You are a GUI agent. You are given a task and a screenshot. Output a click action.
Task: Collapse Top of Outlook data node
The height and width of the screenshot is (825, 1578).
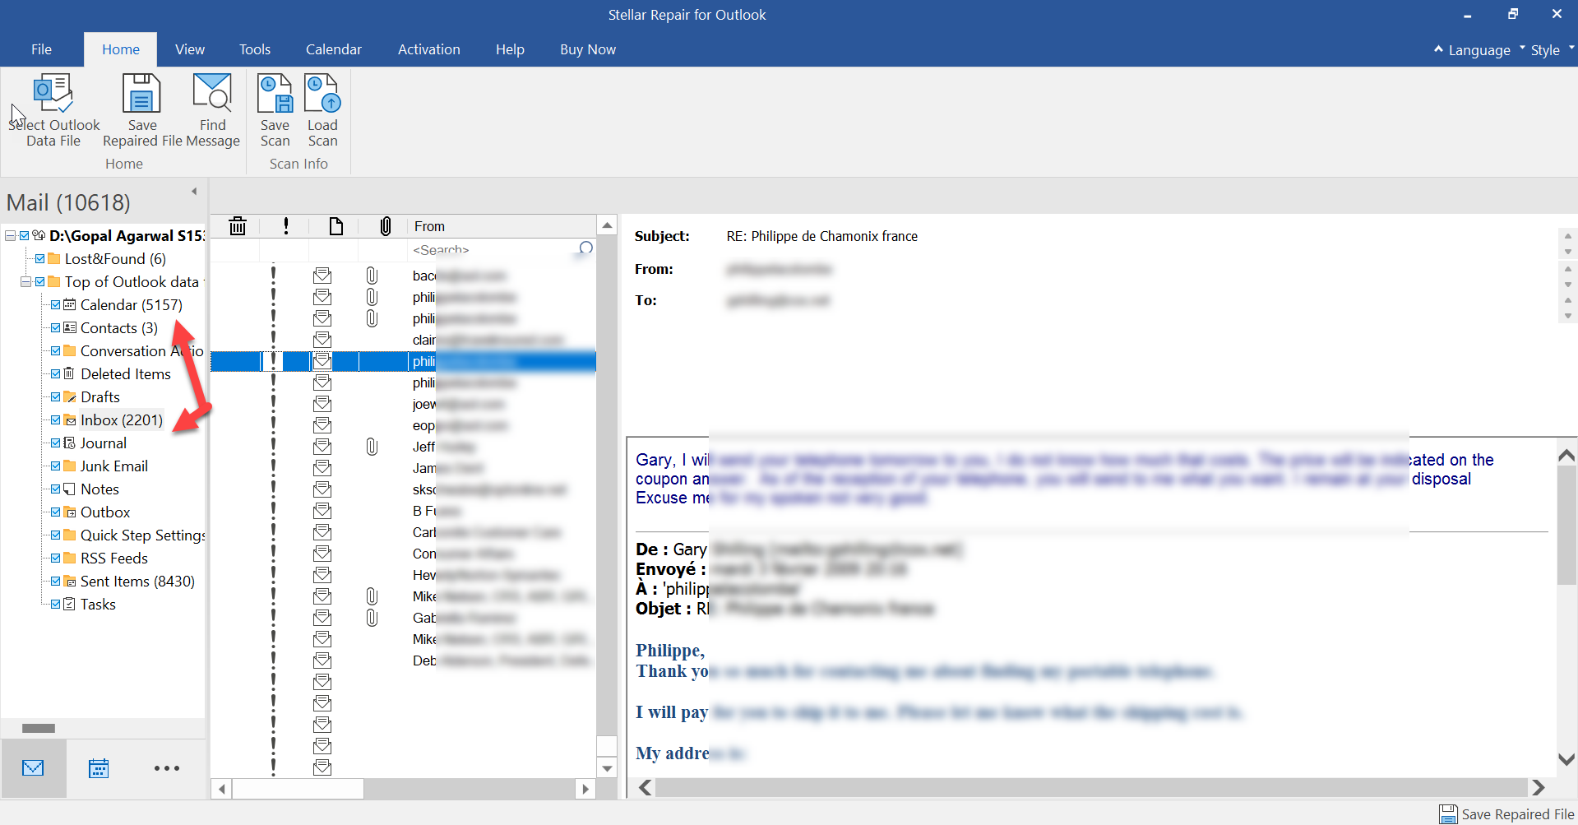[x=25, y=281]
